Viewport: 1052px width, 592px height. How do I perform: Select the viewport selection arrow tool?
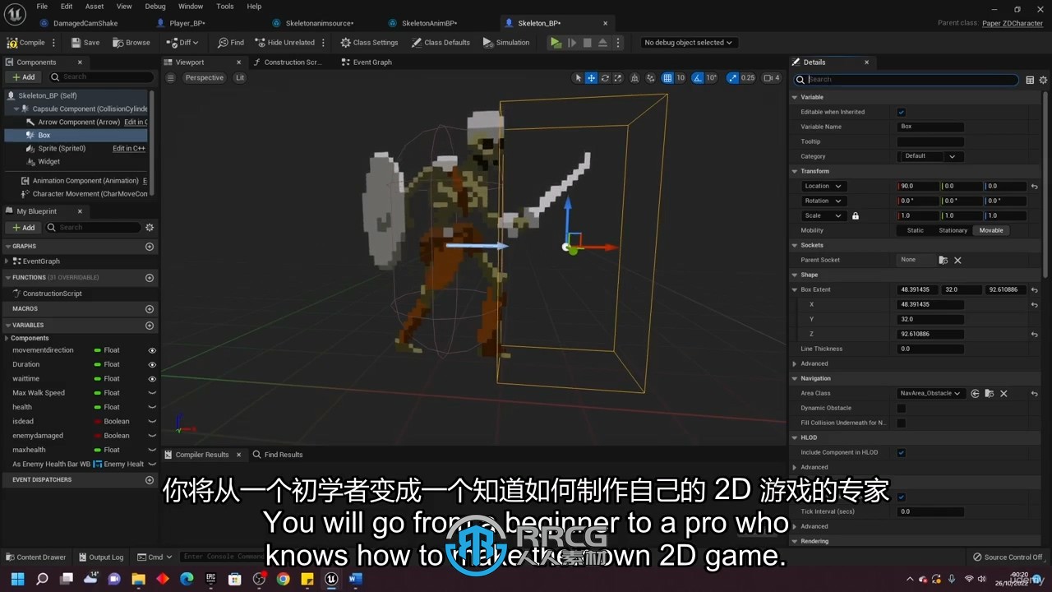578,78
